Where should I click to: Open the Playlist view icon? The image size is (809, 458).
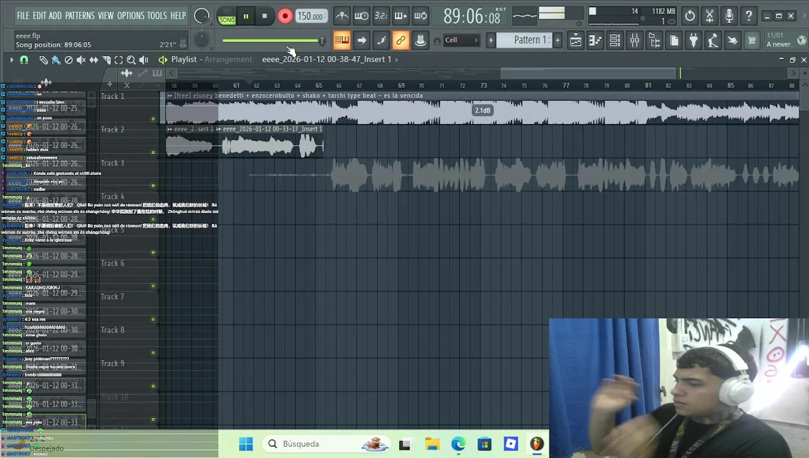click(x=576, y=41)
